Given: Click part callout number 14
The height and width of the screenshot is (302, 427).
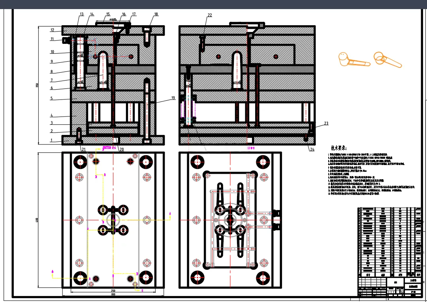Looking at the screenshot, I should coord(92,14).
